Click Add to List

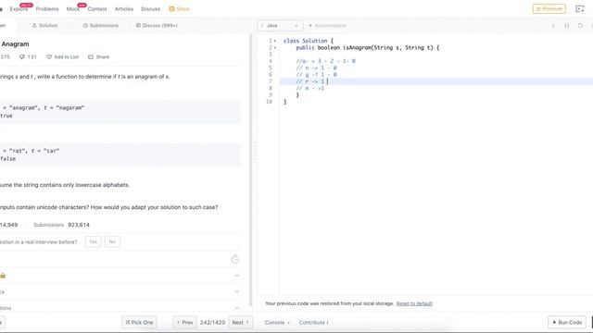(63, 57)
